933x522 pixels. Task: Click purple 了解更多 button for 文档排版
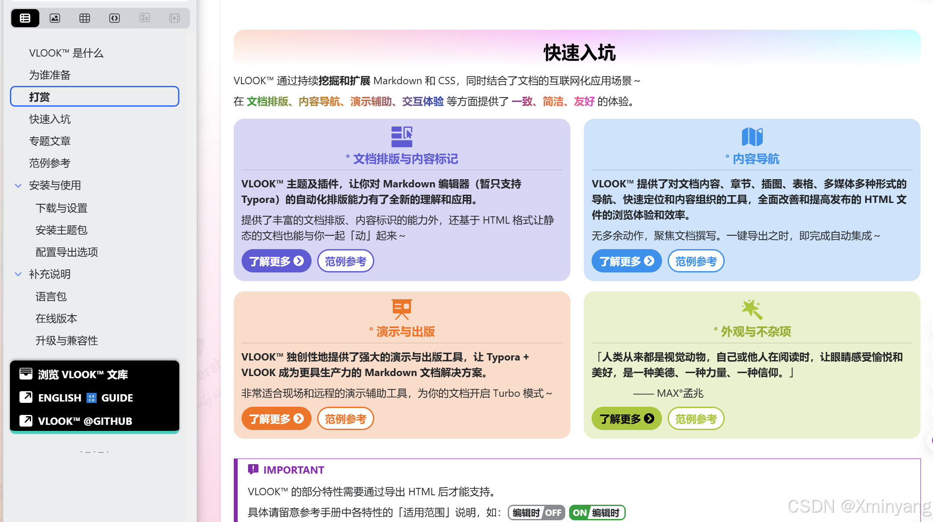coord(276,261)
